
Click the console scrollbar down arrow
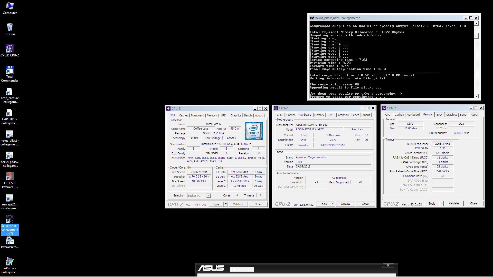pyautogui.click(x=476, y=96)
